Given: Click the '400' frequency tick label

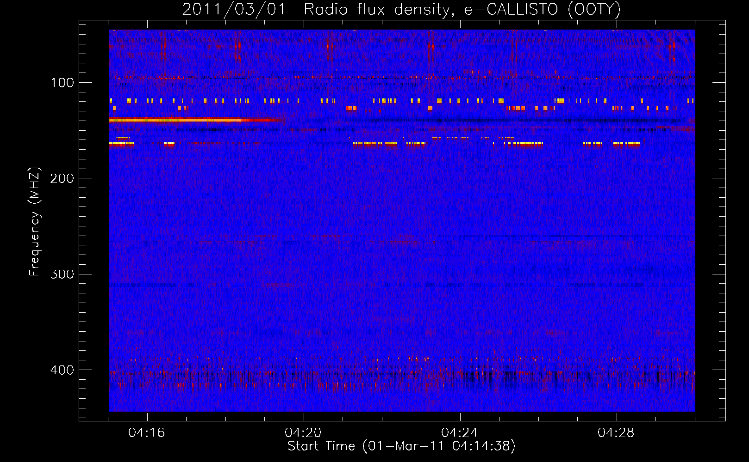Looking at the screenshot, I should pos(62,370).
